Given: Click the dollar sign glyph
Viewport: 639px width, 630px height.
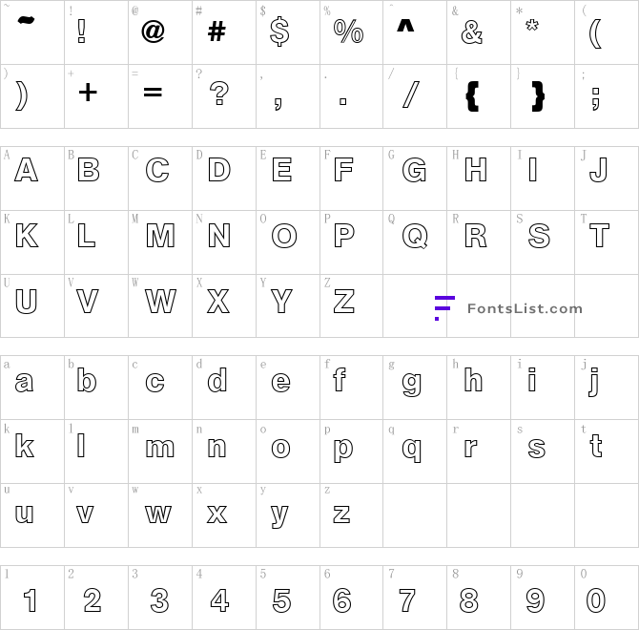Looking at the screenshot, I should (x=279, y=32).
